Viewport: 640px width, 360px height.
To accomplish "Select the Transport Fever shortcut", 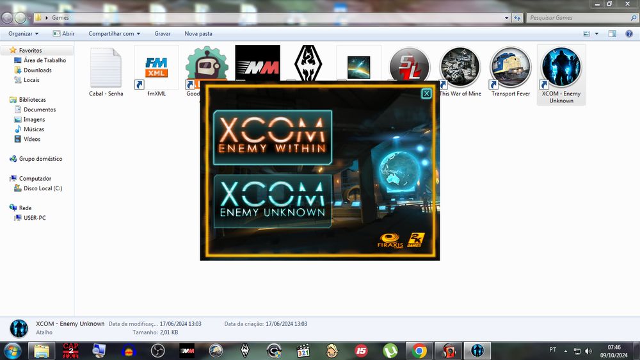I will coord(511,72).
